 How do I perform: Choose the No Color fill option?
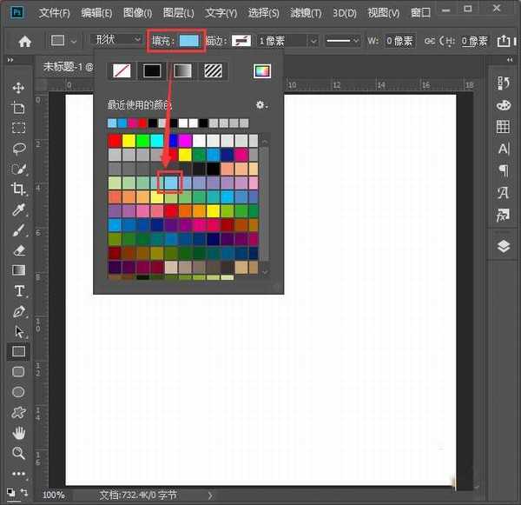122,71
